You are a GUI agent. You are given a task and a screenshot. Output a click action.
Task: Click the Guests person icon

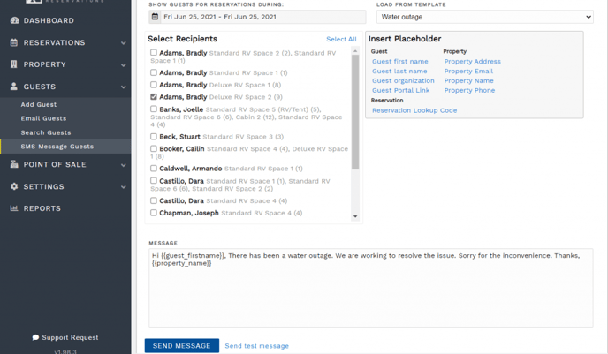pyautogui.click(x=14, y=87)
